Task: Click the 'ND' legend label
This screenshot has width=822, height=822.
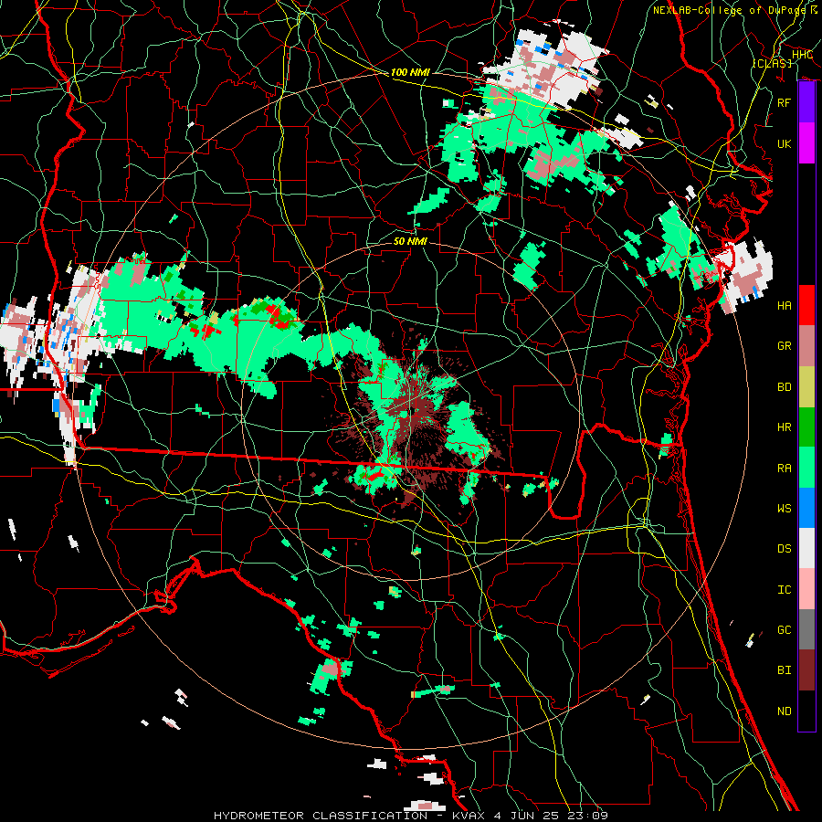Action: click(784, 711)
